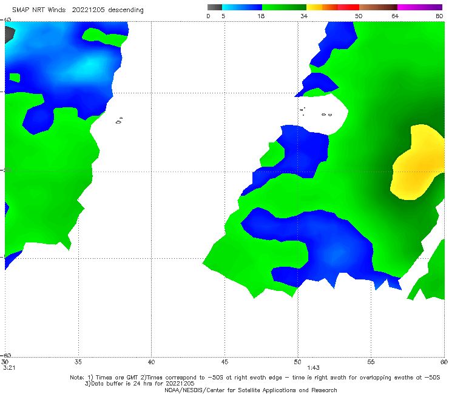Click the title 'SMAP NRT Winds 20221205 descending'
The width and height of the screenshot is (449, 394).
(x=78, y=10)
